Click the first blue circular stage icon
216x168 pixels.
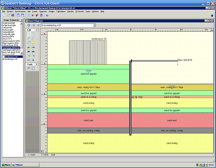point(28,25)
